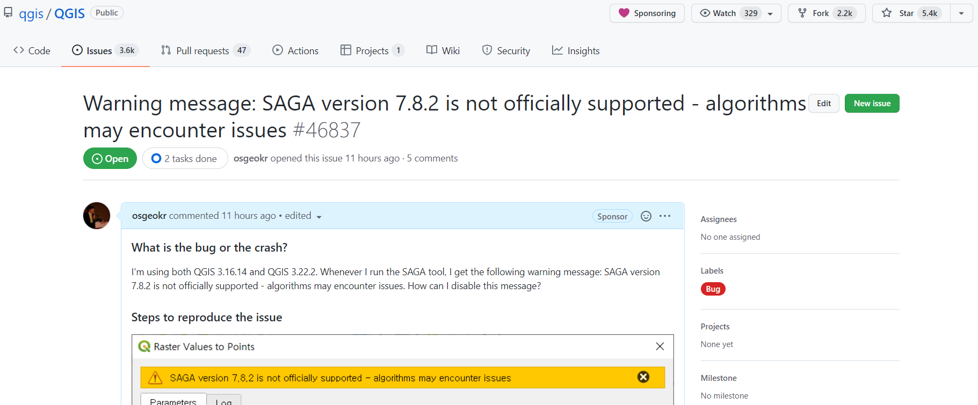This screenshot has width=978, height=405.
Task: Open osgeokr link in comment header
Action: tap(149, 216)
